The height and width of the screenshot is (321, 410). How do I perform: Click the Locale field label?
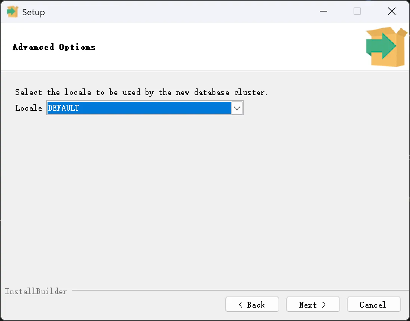[x=29, y=108]
